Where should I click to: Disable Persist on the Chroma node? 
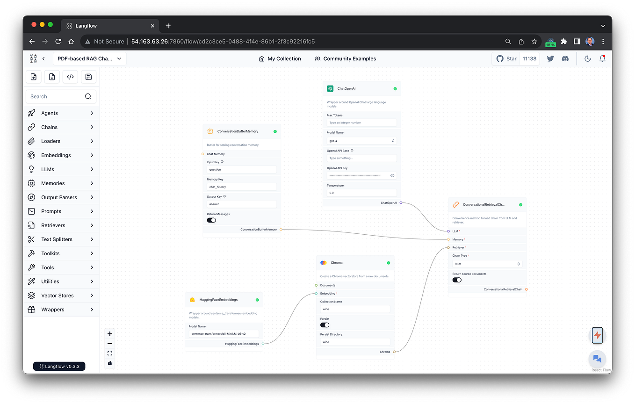pos(325,325)
